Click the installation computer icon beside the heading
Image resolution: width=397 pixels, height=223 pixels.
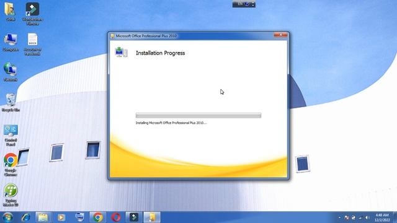pos(122,52)
